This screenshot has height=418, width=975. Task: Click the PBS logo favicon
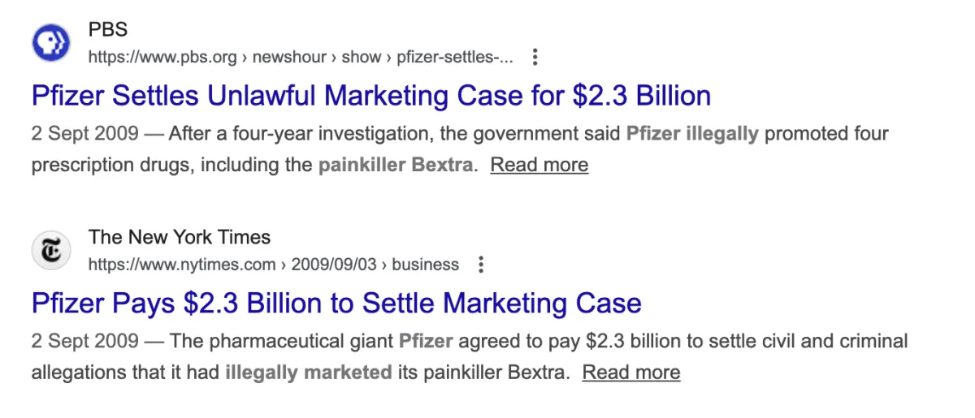[x=51, y=43]
